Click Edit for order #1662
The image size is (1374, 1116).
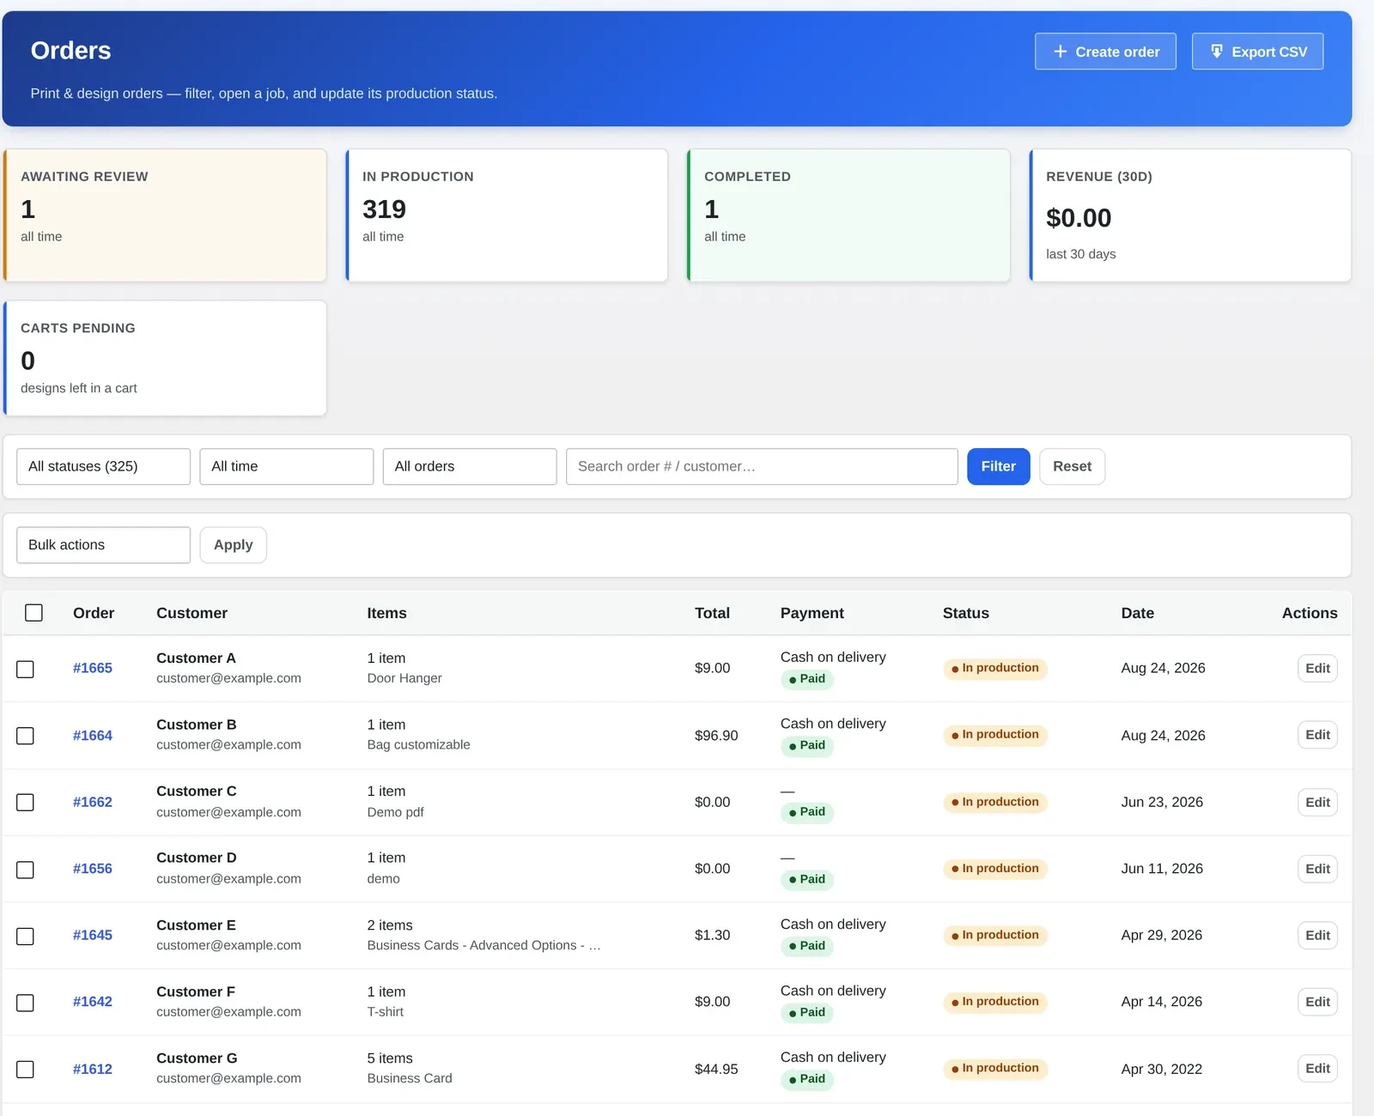(1317, 802)
